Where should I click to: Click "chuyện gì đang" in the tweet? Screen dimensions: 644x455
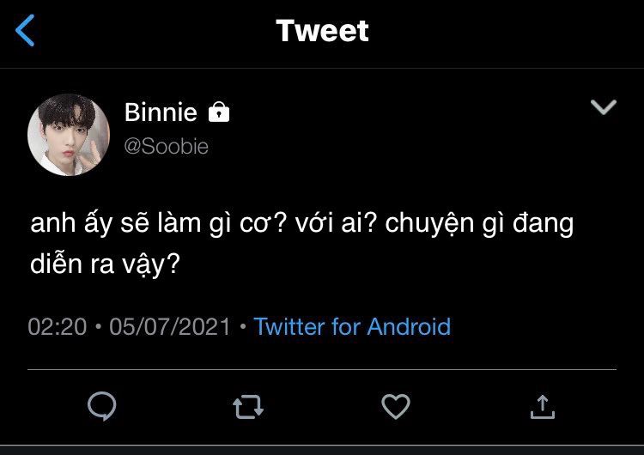(x=479, y=225)
